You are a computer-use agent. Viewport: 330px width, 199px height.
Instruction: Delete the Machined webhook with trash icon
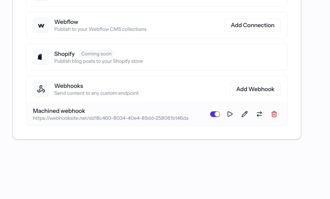(x=274, y=114)
